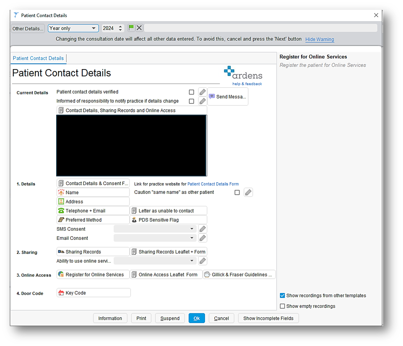Tick Informed of responsibility to notify checkbox

[x=191, y=101]
